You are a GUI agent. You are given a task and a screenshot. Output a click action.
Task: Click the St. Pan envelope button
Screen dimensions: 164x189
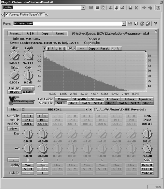point(96,99)
